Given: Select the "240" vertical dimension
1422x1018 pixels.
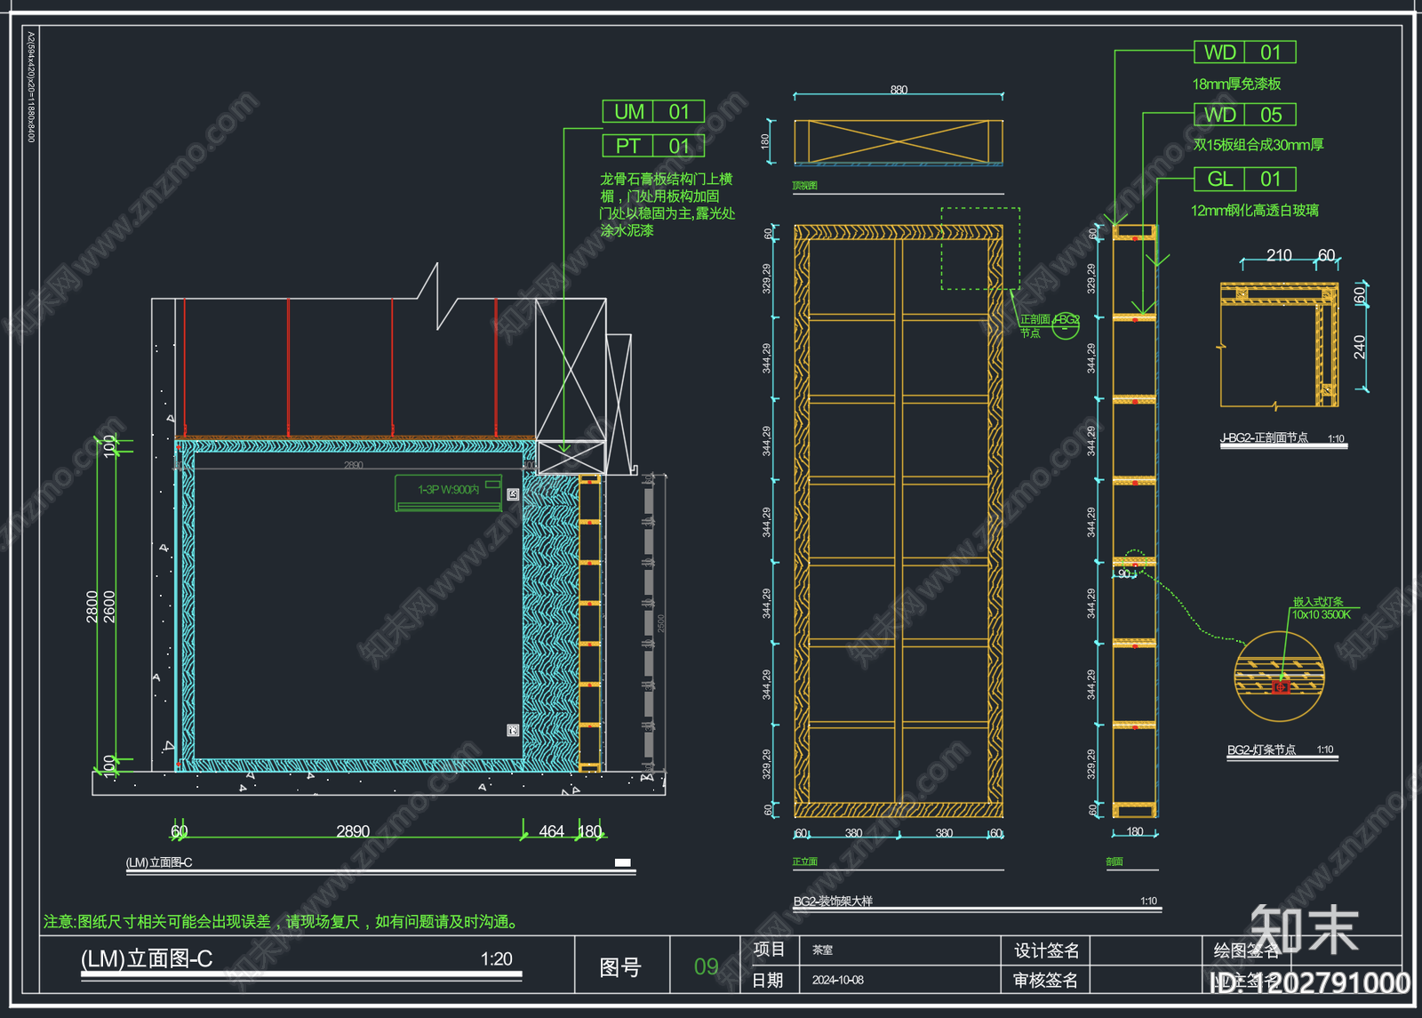Looking at the screenshot, I should pos(1360,347).
